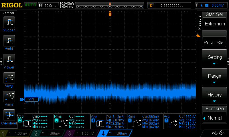Select the Overshoot measurement icon

coord(9,115)
